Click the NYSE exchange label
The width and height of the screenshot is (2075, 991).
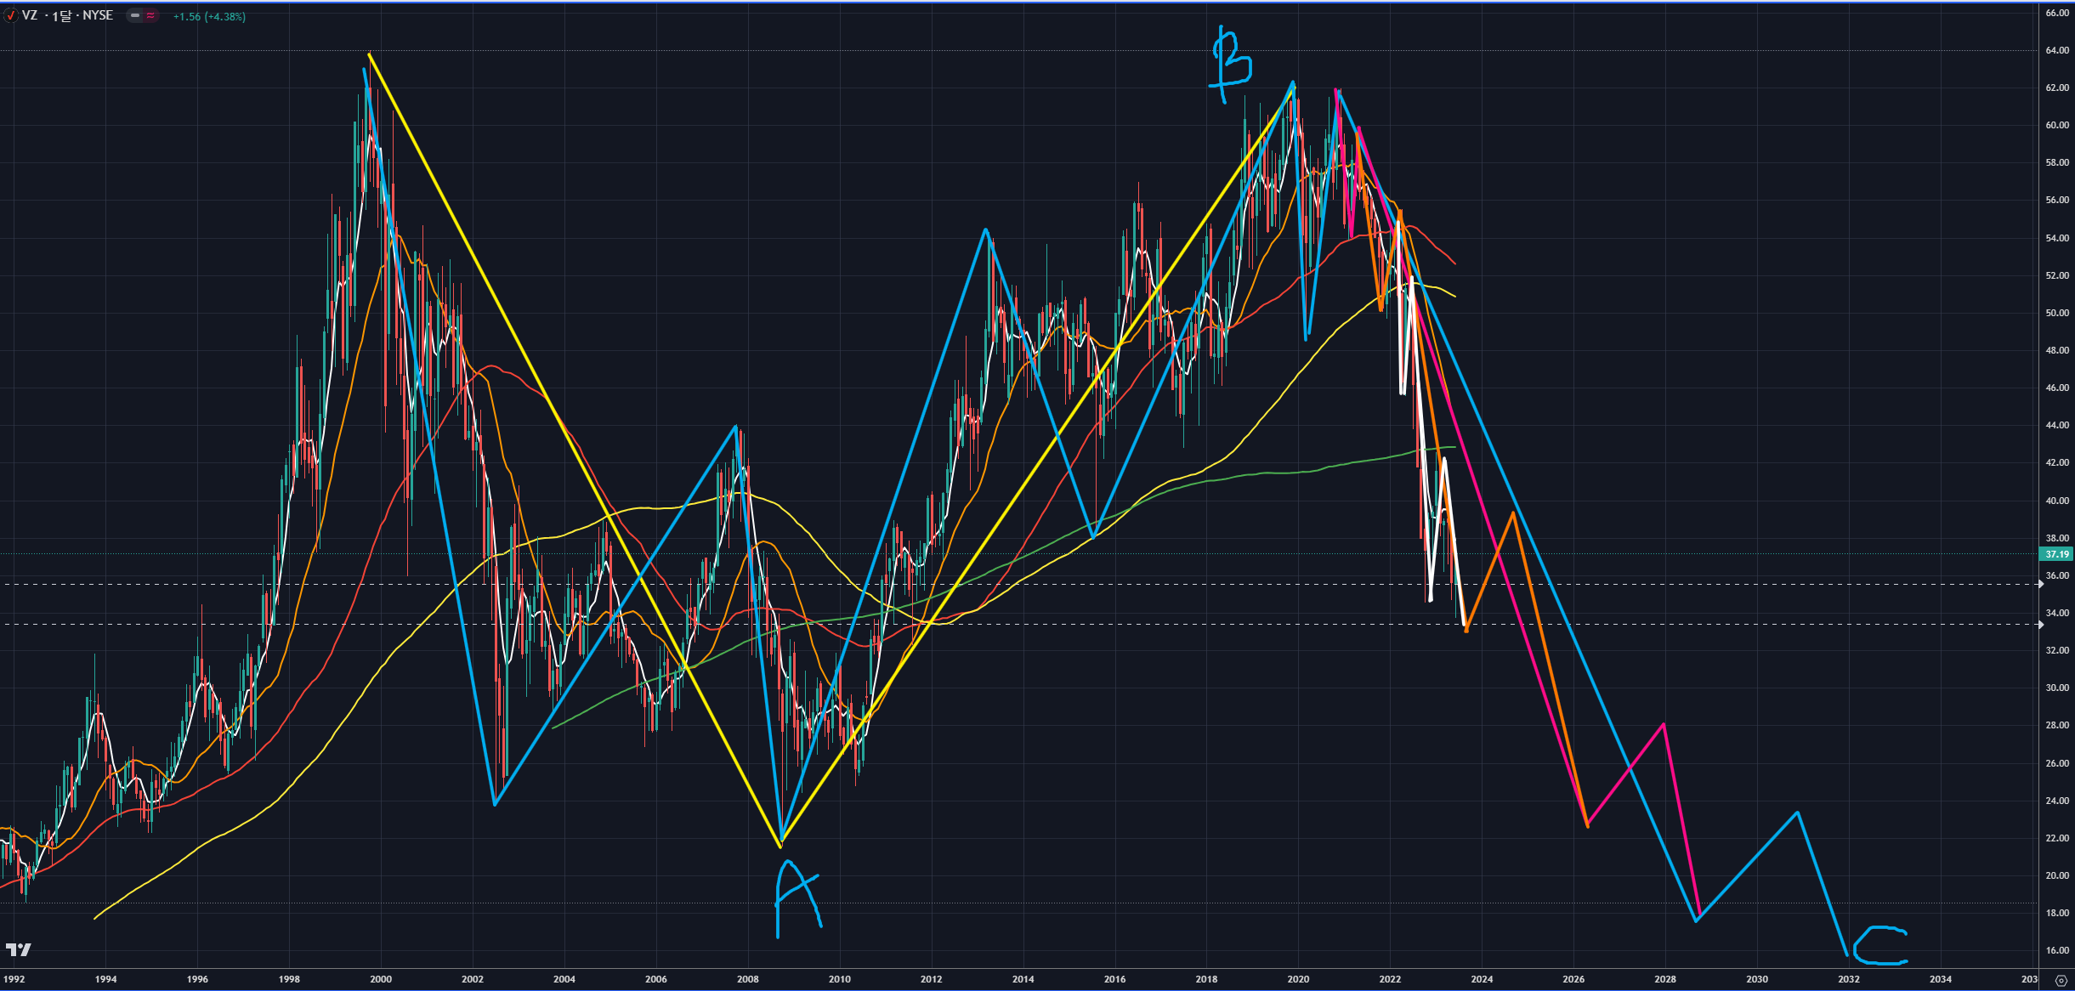click(98, 15)
